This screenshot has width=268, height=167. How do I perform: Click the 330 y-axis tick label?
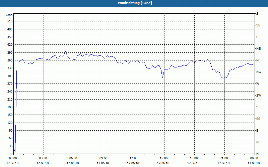10,68
